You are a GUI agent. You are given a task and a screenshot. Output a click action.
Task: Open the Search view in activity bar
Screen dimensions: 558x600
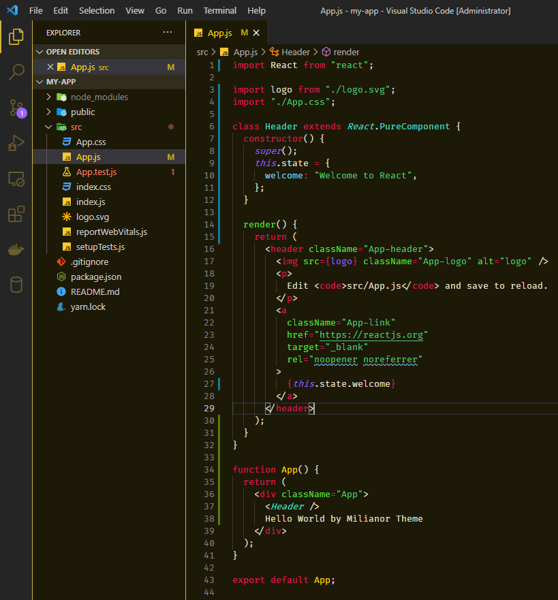point(16,72)
